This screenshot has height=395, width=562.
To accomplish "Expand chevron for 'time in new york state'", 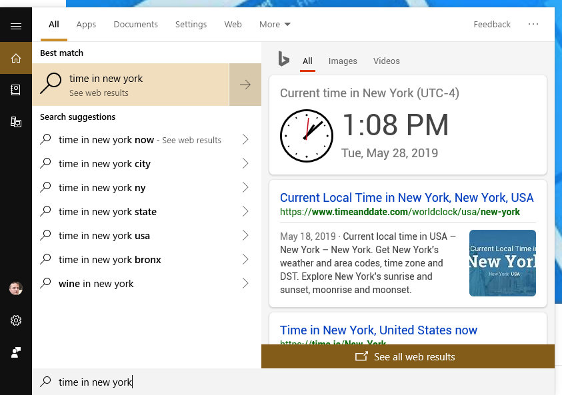I will point(245,211).
